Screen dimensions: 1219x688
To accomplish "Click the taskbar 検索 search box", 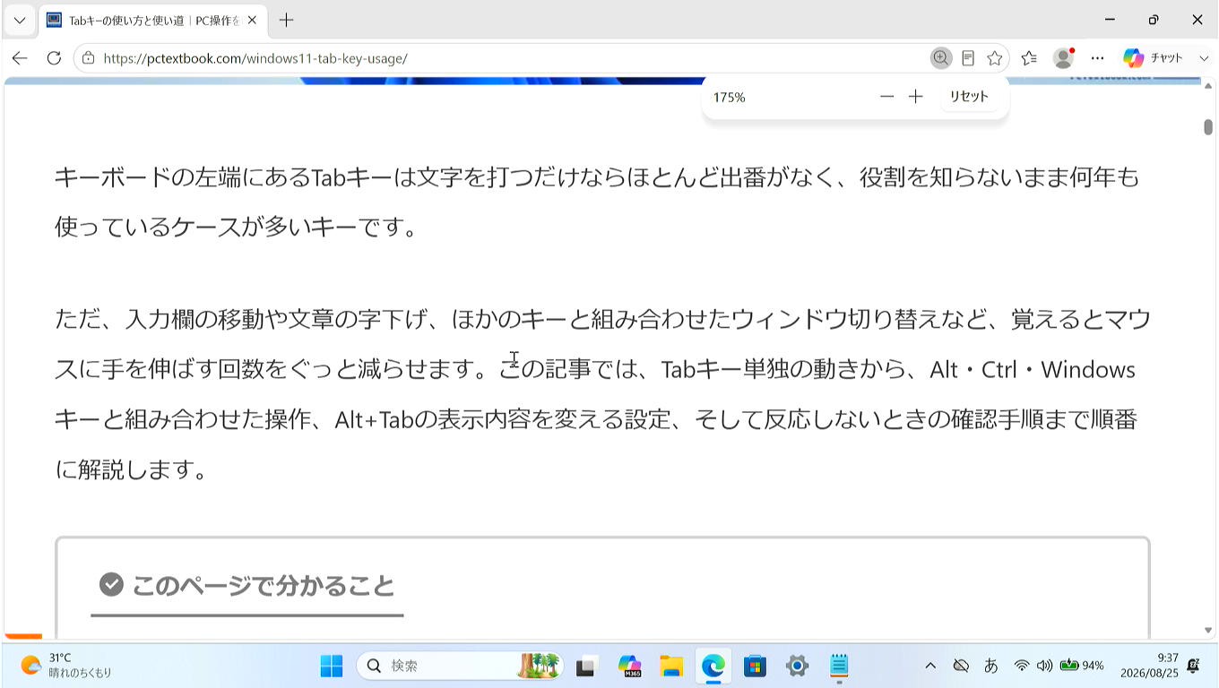I will (461, 666).
